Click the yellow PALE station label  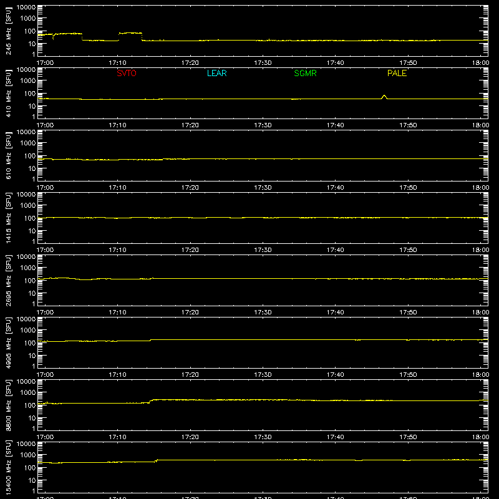pyautogui.click(x=397, y=73)
